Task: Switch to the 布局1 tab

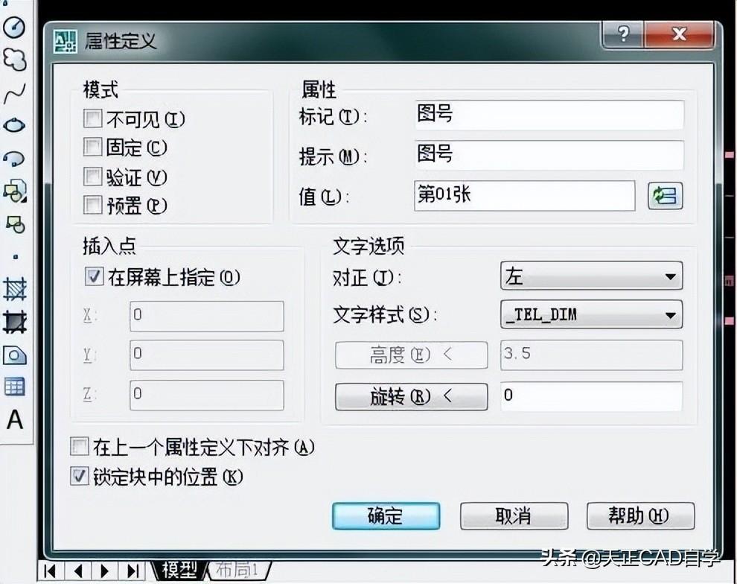Action: [237, 571]
